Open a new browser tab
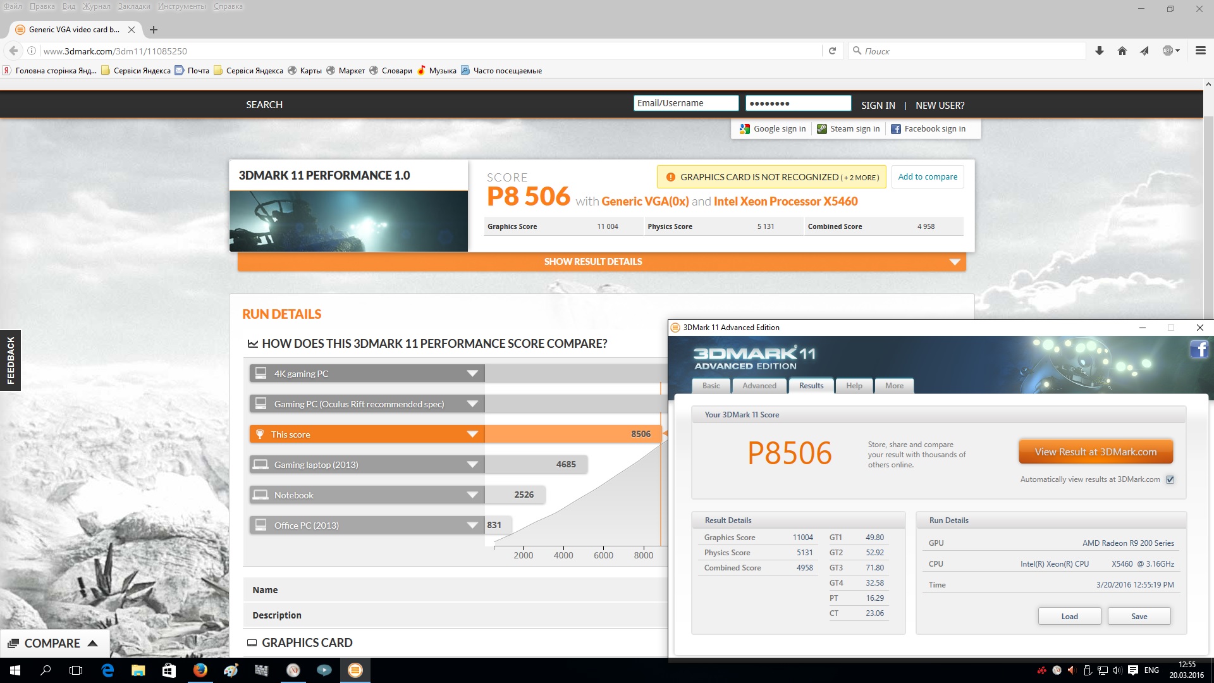This screenshot has width=1214, height=683. point(154,30)
